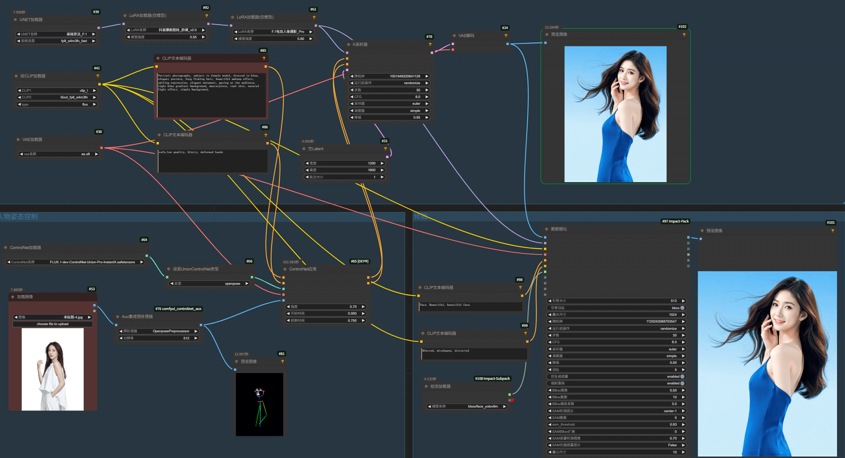Image resolution: width=845 pixels, height=458 pixels.
Task: Click the ControlNet 强度 0.70 slider field
Action: pyautogui.click(x=326, y=307)
